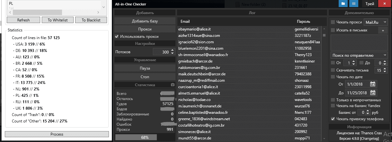392x142 pixels.
Task: Select row naazrup_m@rediffmail.com
Action: (249, 80)
